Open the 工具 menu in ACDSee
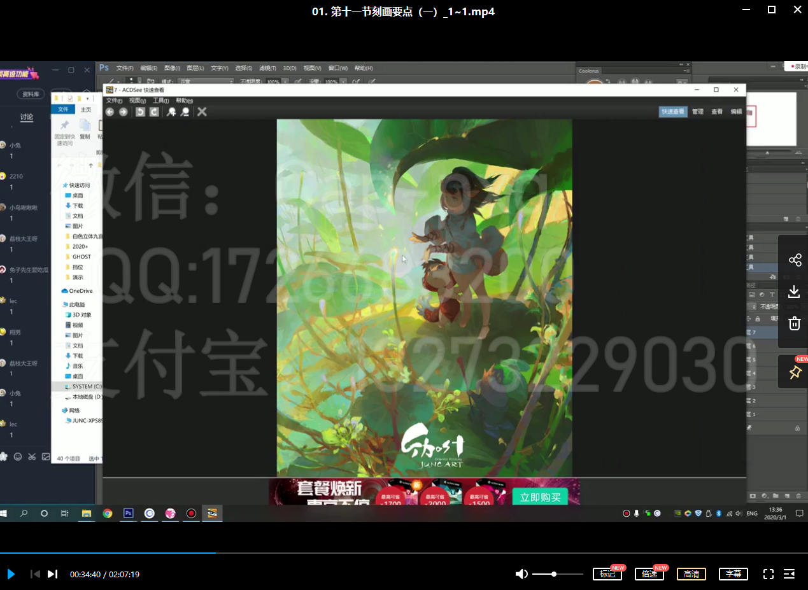Screen dimensions: 808x590 click(x=160, y=101)
